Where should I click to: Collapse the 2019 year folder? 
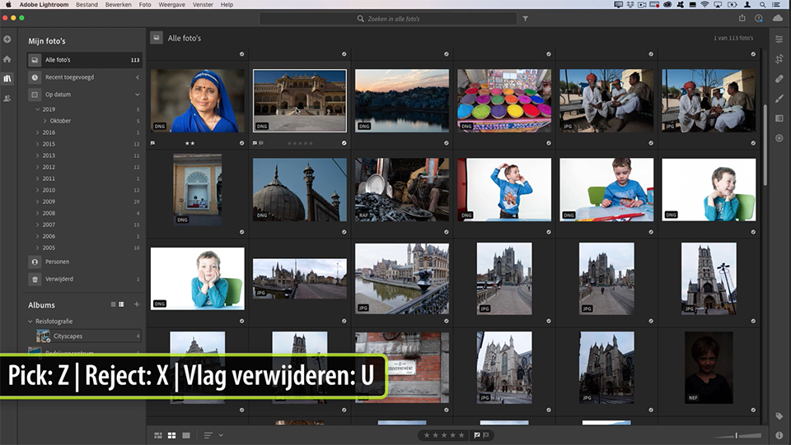[x=37, y=109]
